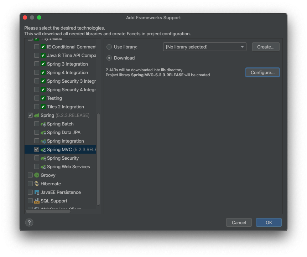
Task: Click the Spring Security icon
Action: tap(43, 158)
